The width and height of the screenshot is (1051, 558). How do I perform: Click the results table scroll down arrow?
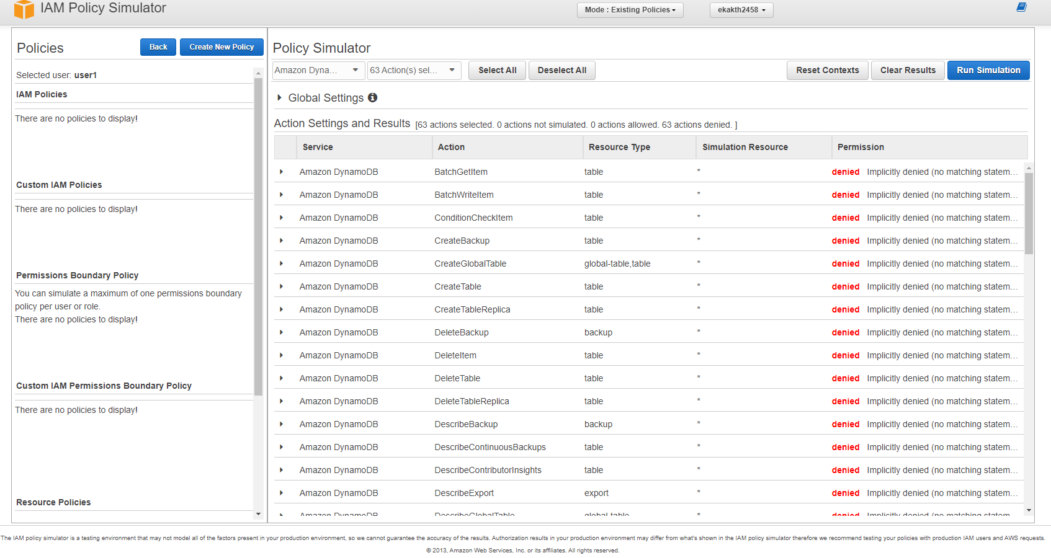(x=1029, y=511)
